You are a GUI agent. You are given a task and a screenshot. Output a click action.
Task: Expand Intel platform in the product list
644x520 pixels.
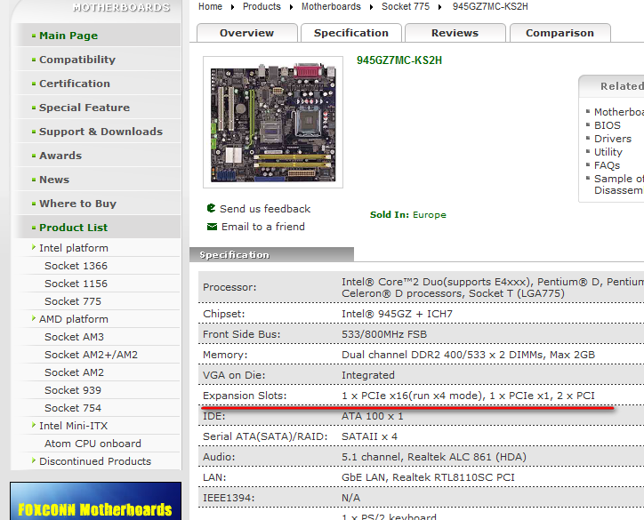[x=74, y=248]
